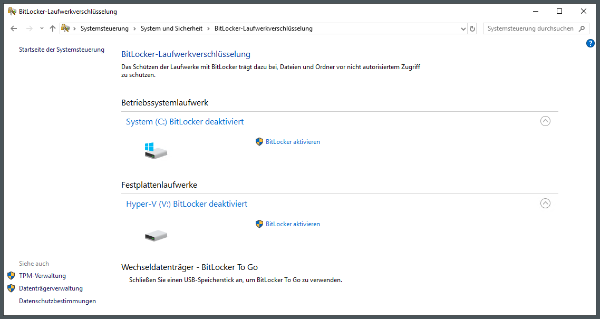Activate BitLocker for Hyper-V (V:) drive
This screenshot has width=600, height=319.
[x=293, y=224]
